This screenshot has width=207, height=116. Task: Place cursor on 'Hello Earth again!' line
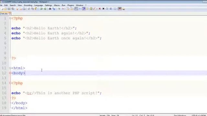click(51, 33)
